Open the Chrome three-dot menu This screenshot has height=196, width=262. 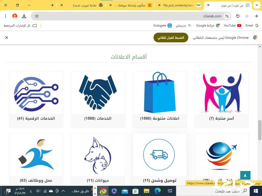tap(6, 16)
